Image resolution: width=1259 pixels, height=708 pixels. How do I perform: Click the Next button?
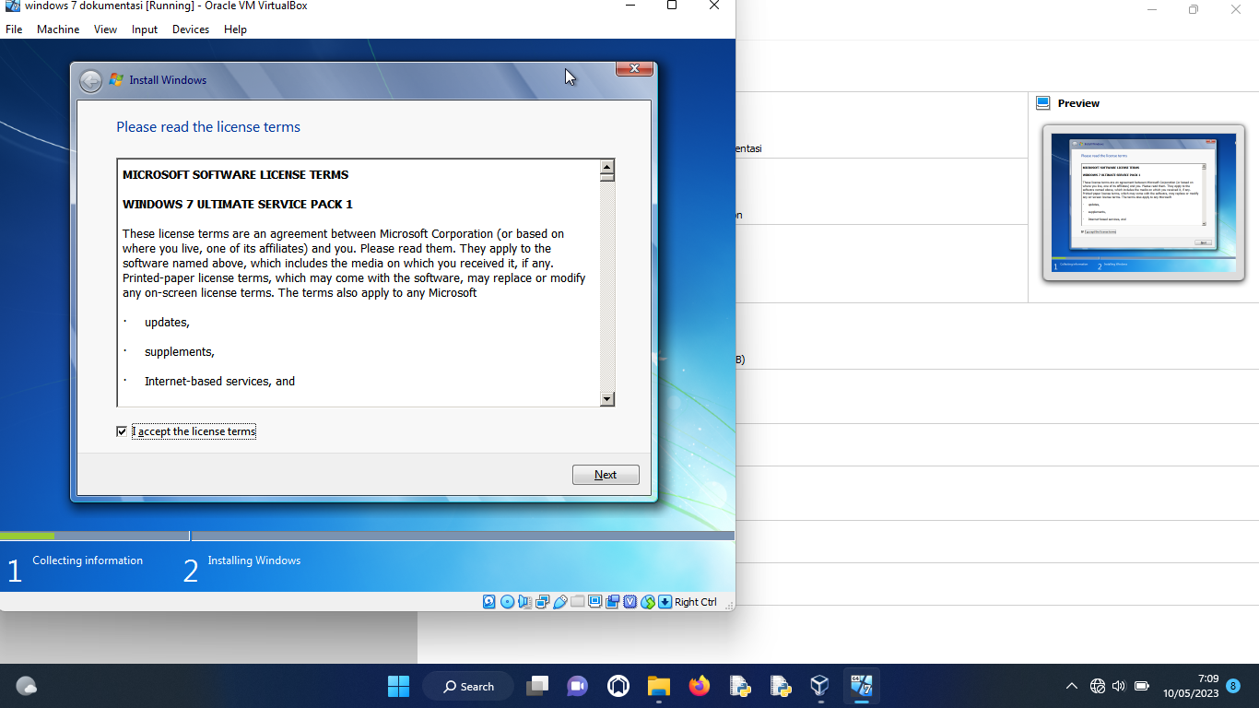coord(606,475)
